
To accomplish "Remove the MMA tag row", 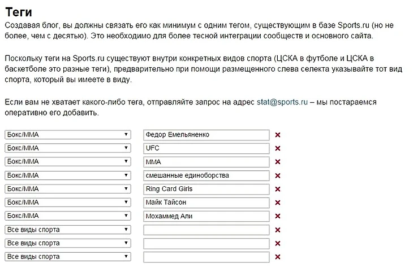I will tap(278, 162).
